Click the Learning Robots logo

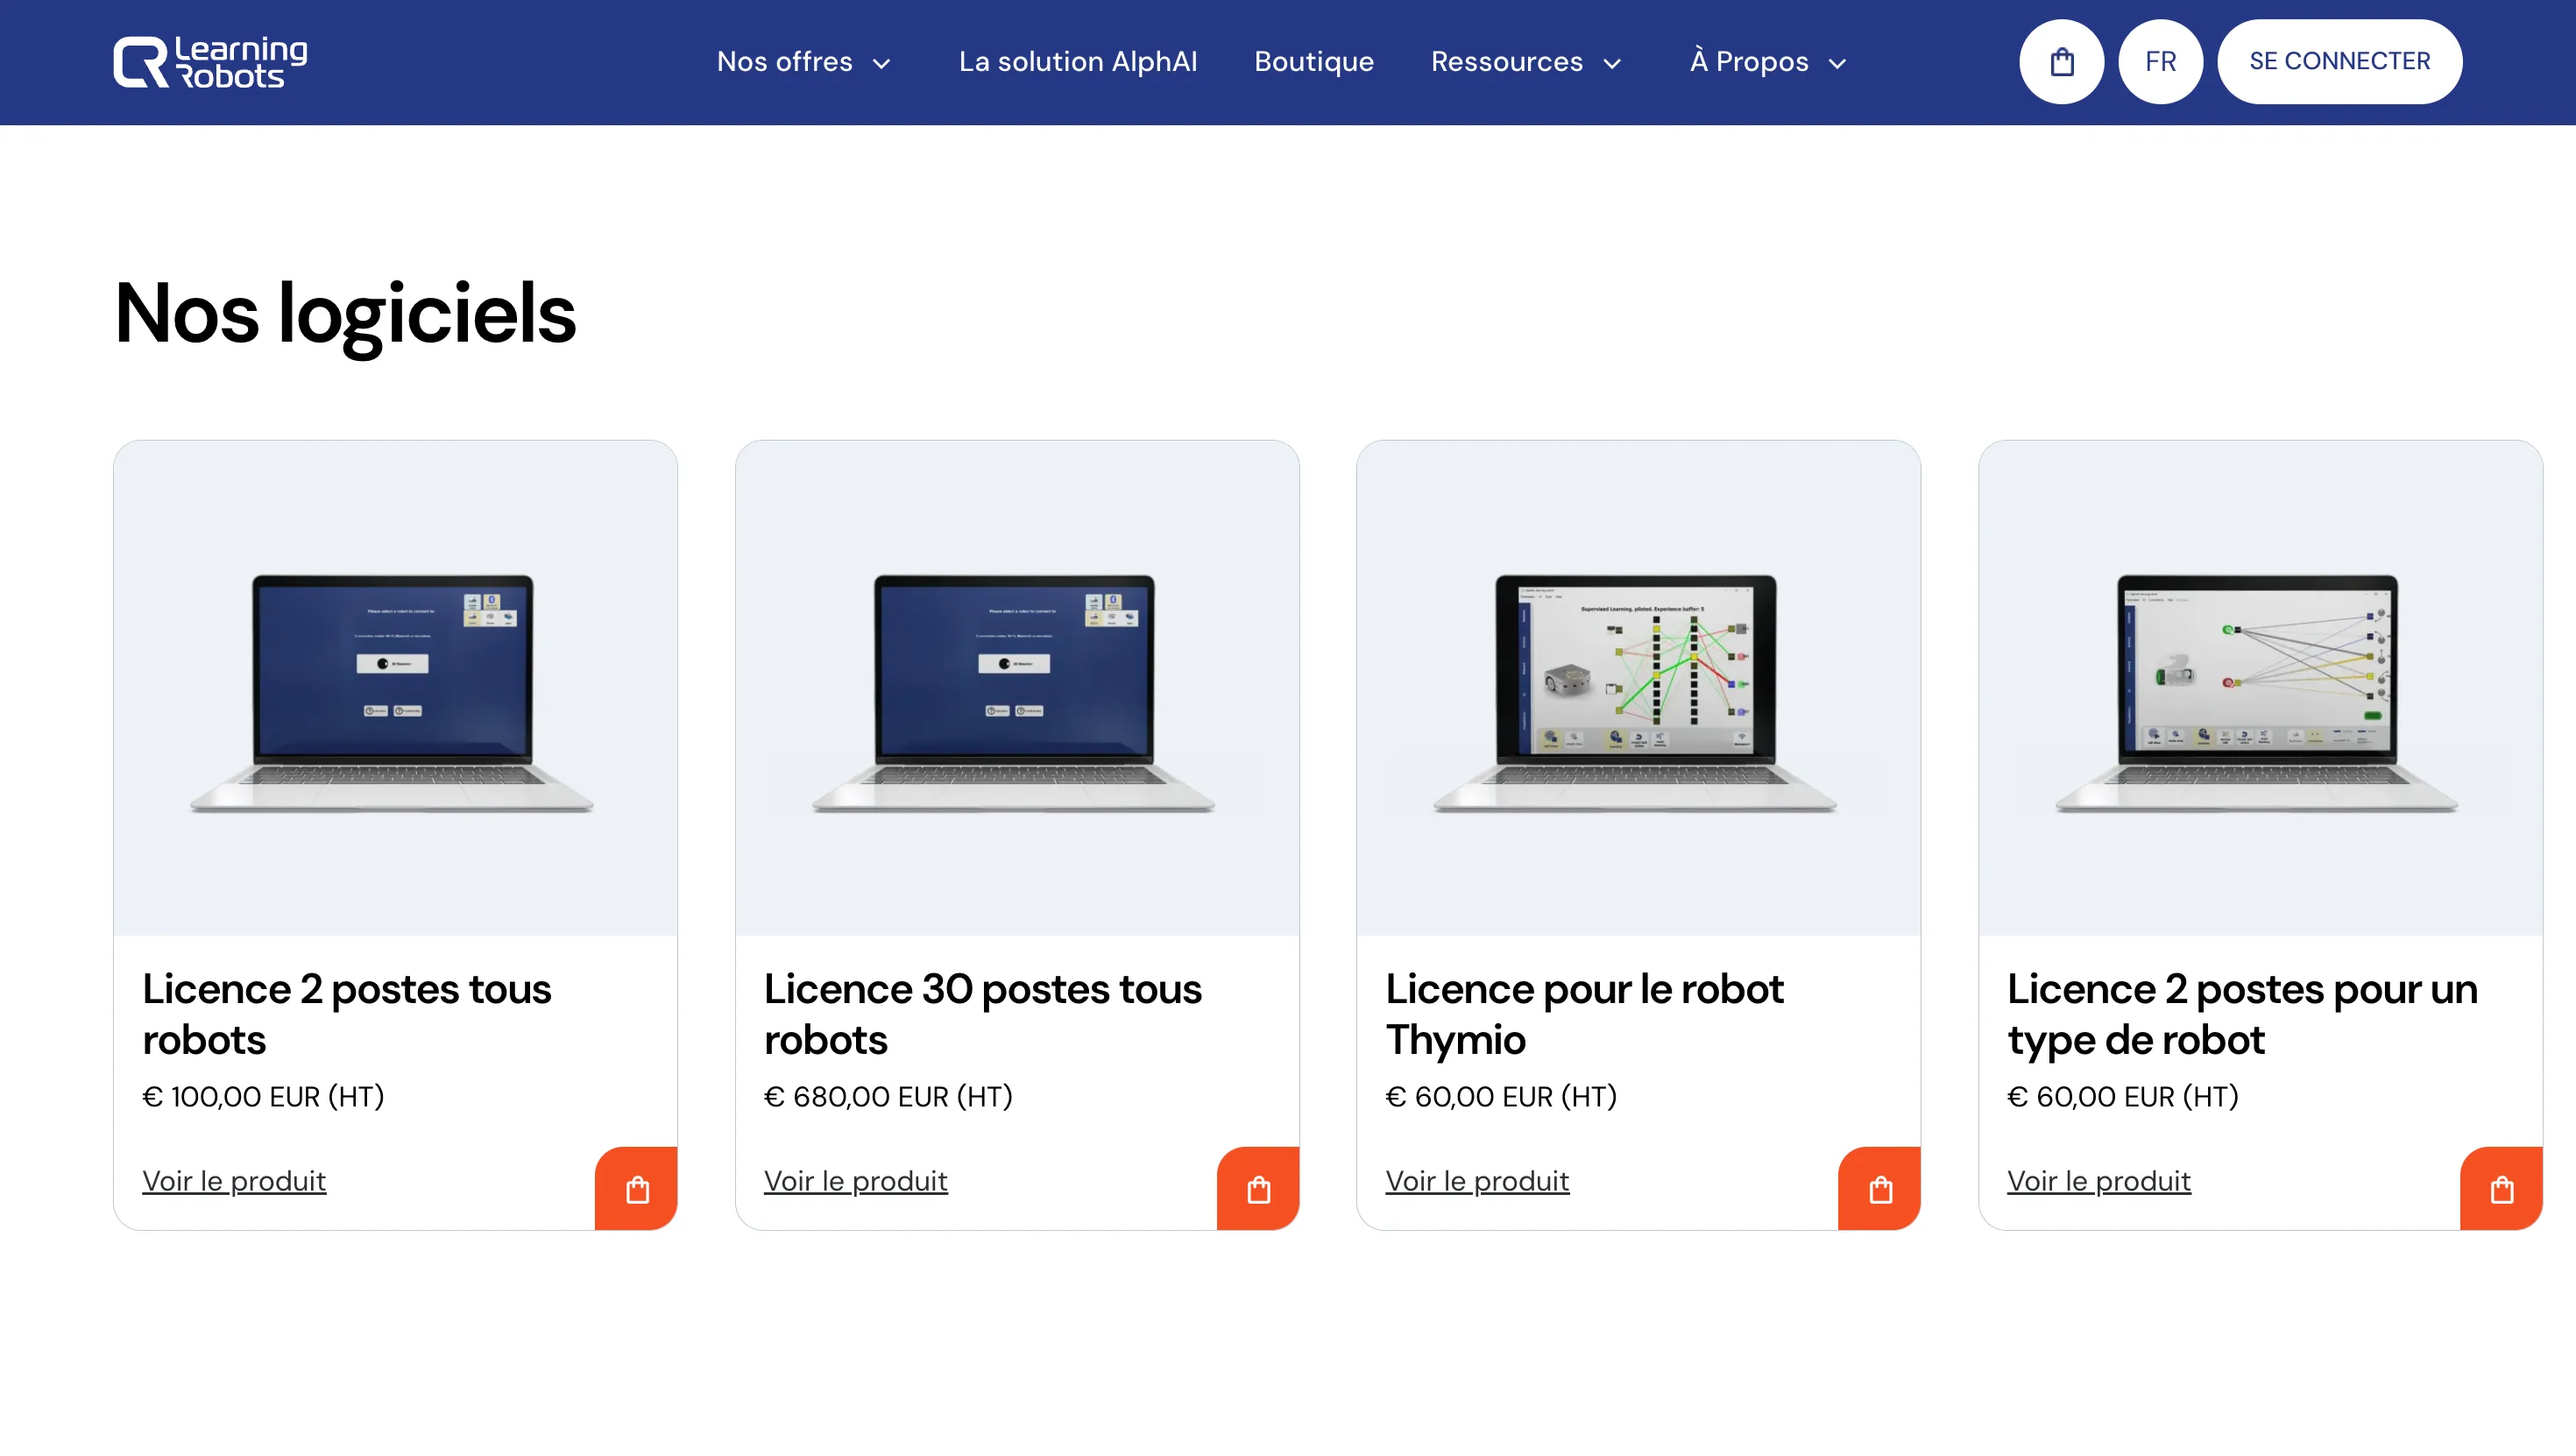(x=210, y=62)
